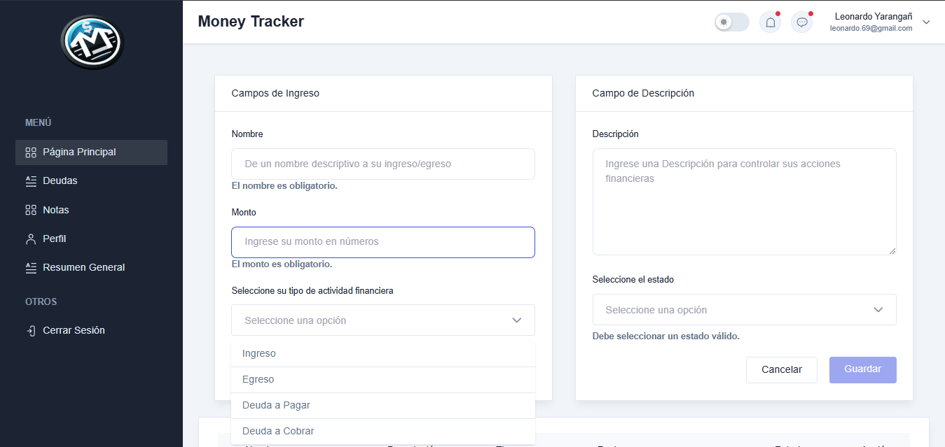
Task: Select Ingreso from the dropdown list
Action: (x=383, y=354)
